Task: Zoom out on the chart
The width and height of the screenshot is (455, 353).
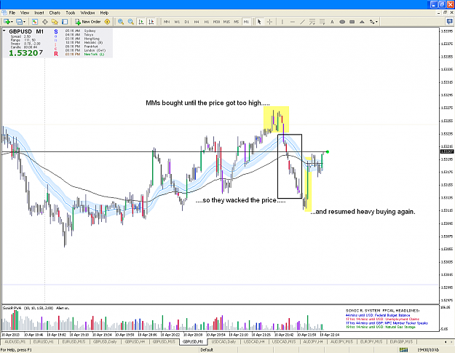Action: [x=131, y=22]
